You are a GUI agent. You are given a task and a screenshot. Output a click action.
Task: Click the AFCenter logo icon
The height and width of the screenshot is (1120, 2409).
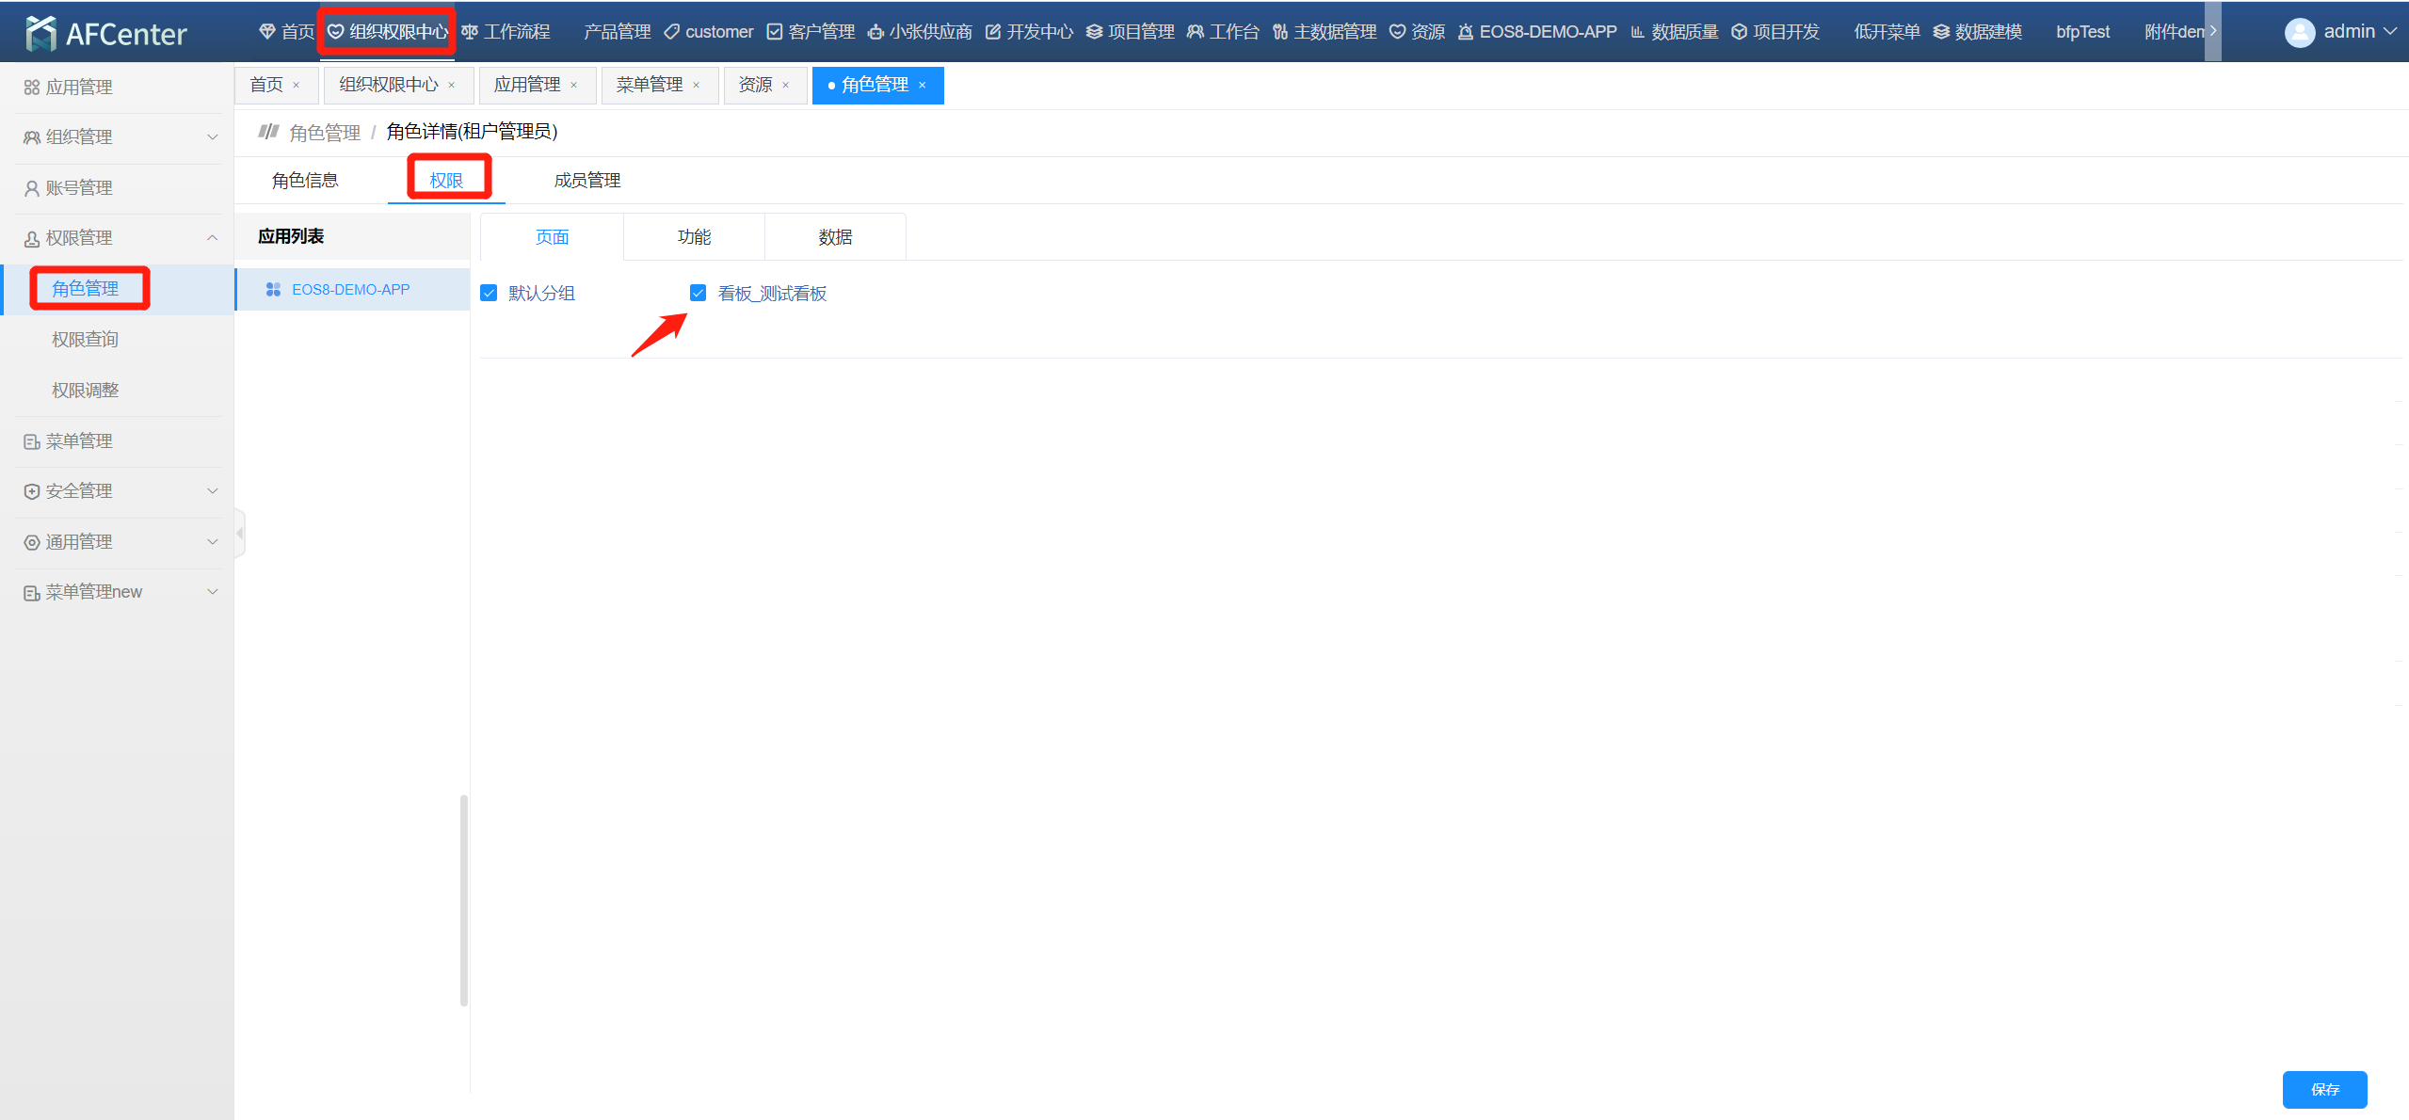[x=40, y=33]
